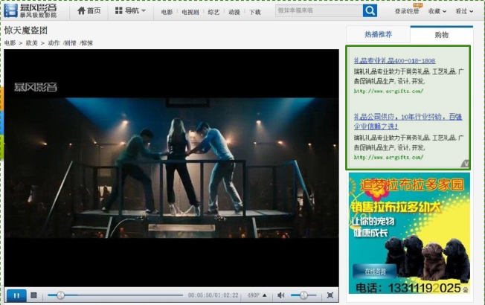This screenshot has width=485, height=305.
Task: Click breadcrumb 电影
Action: click(10, 43)
